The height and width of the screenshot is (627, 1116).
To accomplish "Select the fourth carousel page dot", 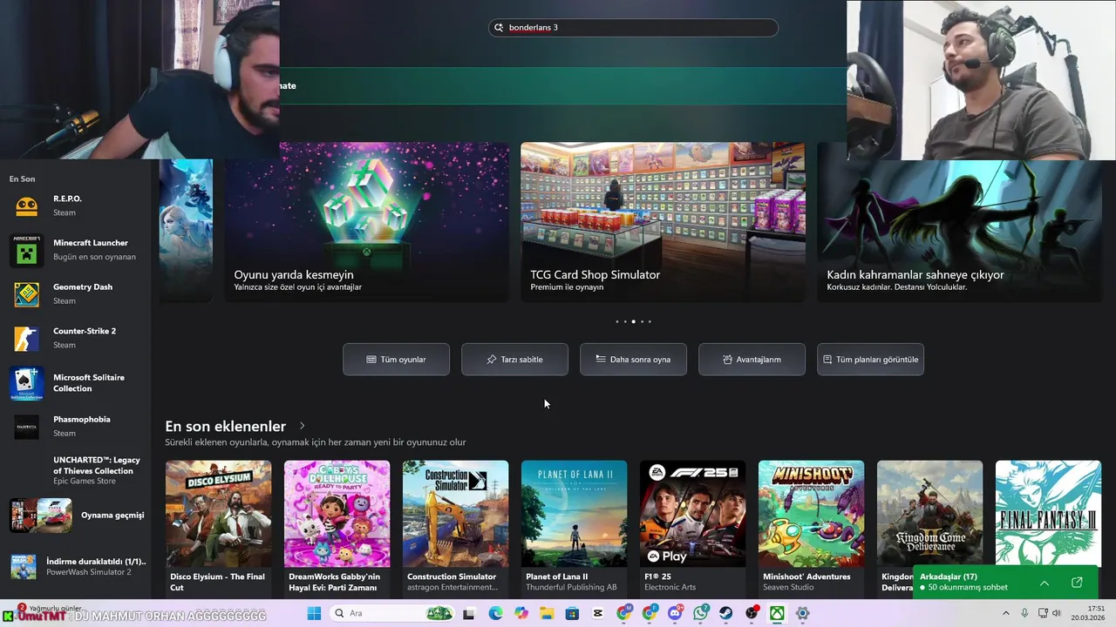I will click(642, 321).
